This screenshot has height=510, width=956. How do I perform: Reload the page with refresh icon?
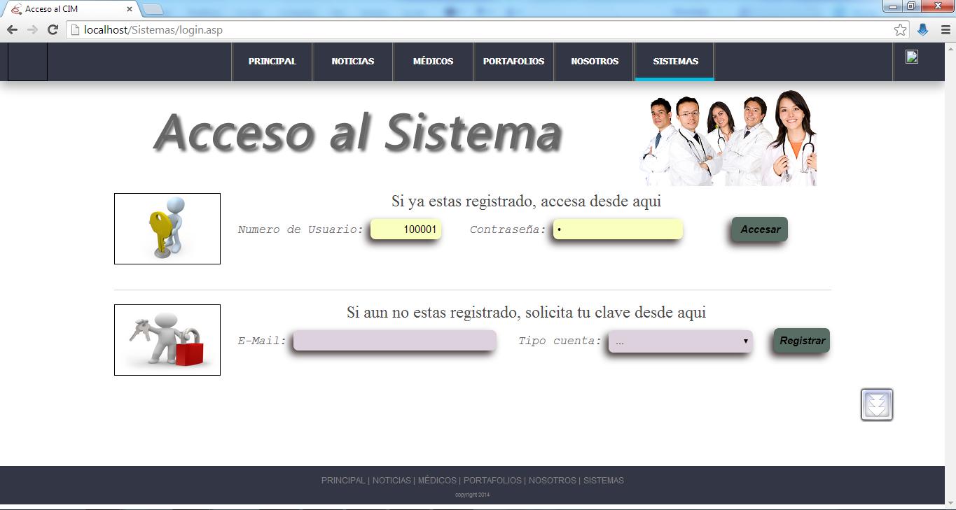coord(53,29)
